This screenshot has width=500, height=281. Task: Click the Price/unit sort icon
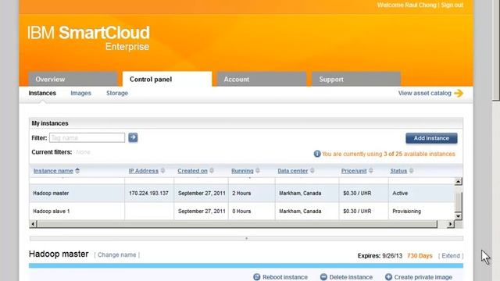pos(371,171)
